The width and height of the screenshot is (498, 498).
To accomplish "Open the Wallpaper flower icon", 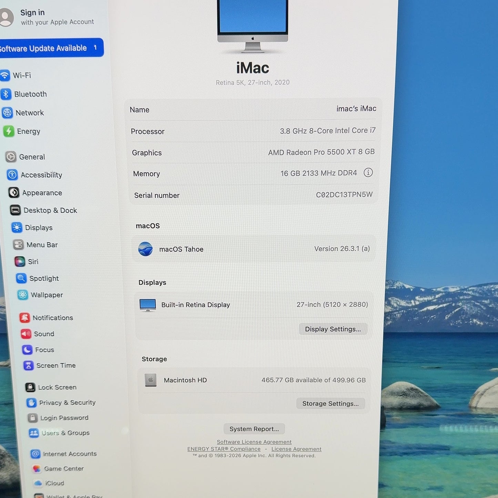I will click(23, 295).
